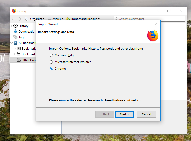
Task: Close the Import Wizard dialog
Action: click(156, 24)
